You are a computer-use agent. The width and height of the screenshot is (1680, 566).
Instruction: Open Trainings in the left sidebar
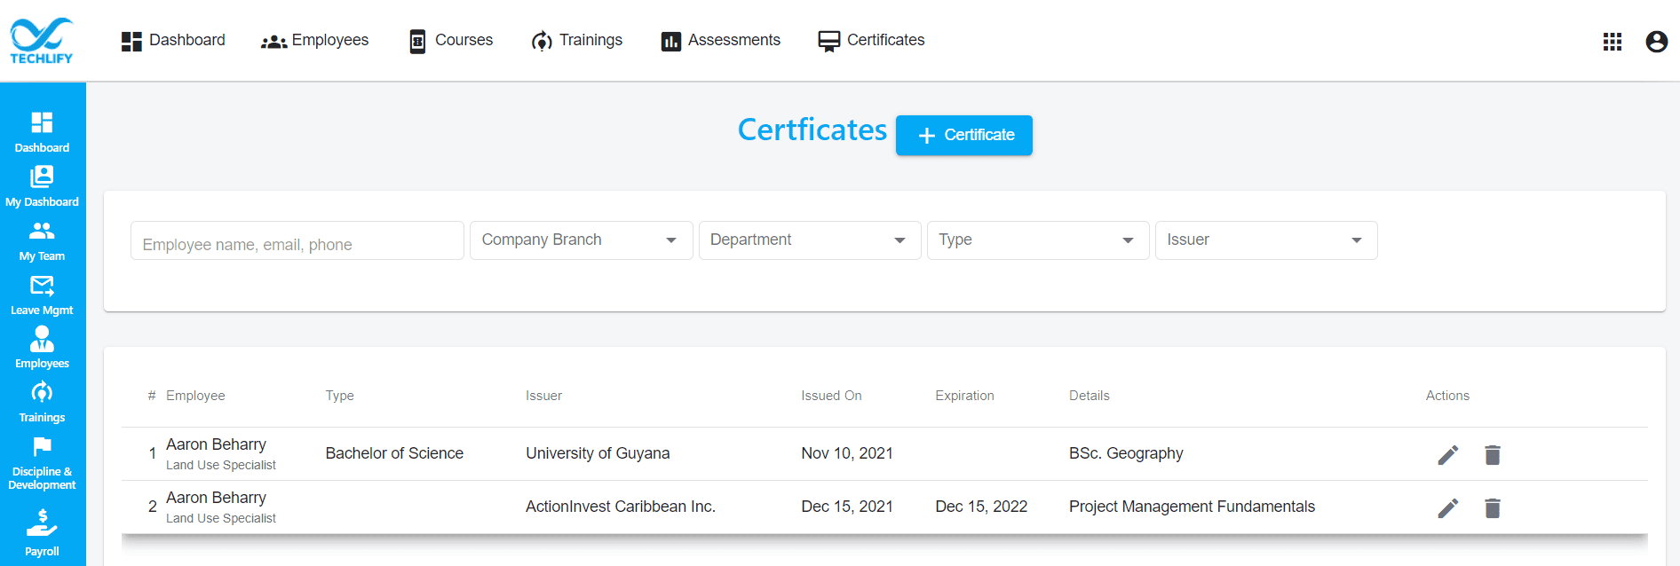click(x=42, y=402)
